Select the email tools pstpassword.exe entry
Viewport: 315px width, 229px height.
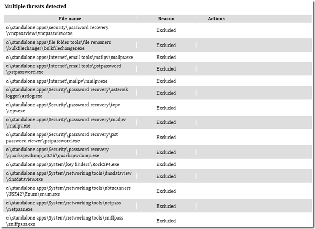(x=63, y=69)
